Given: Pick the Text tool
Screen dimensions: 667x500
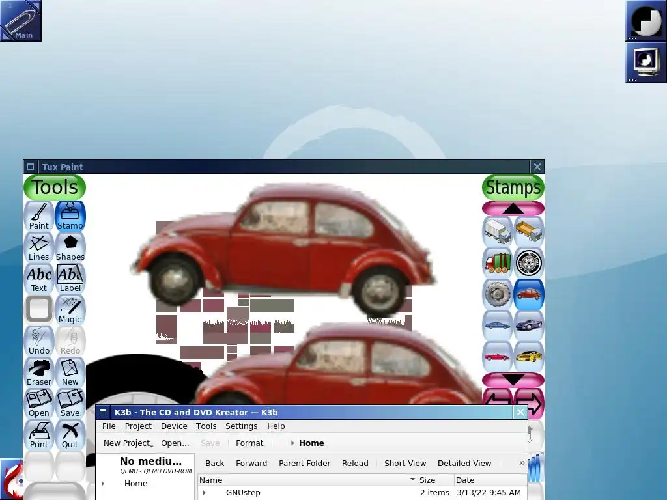Looking at the screenshot, I should click(38, 279).
